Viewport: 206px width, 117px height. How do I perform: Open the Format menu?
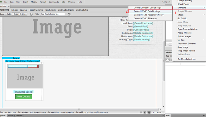(43, 2)
